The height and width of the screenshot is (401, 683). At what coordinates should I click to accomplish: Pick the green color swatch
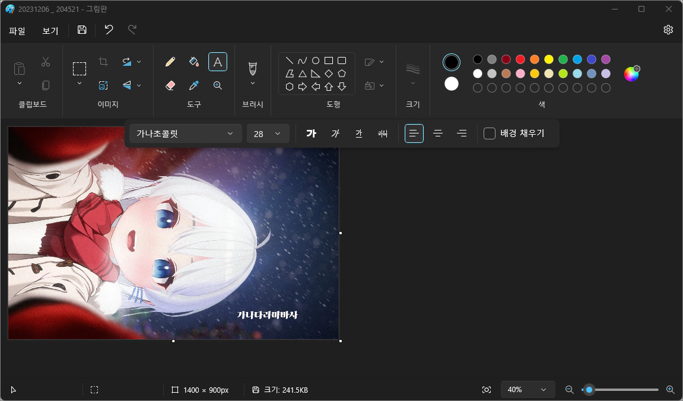(x=563, y=59)
